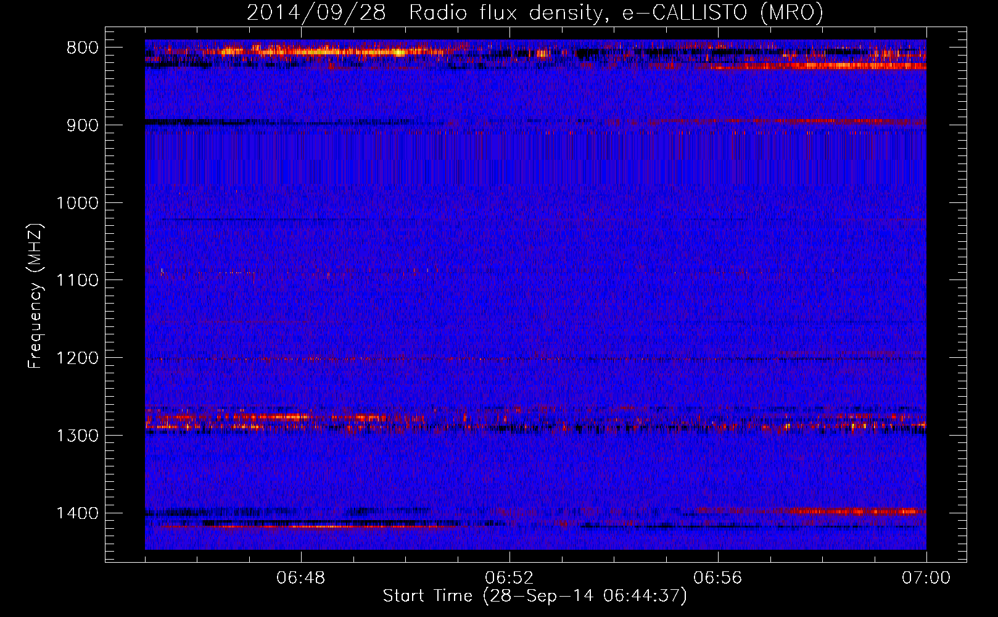Click the plot title '2014/09/28 Radio flux density, e-CALLISTO (MRO)'
This screenshot has width=998, height=617.
click(535, 12)
